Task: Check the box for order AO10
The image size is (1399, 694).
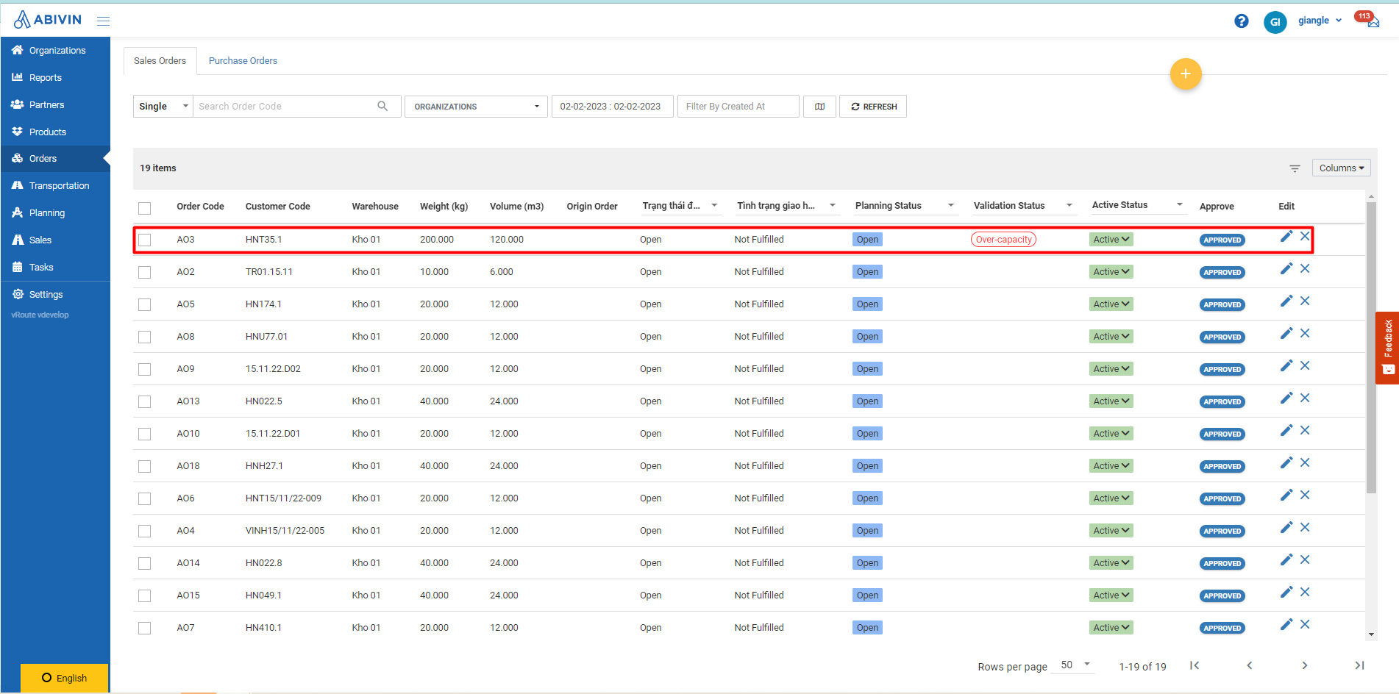Action: (x=145, y=434)
